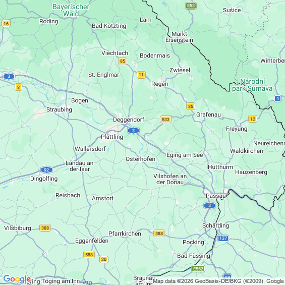
Task: Click the map data copyright text
Action: pyautogui.click(x=218, y=281)
